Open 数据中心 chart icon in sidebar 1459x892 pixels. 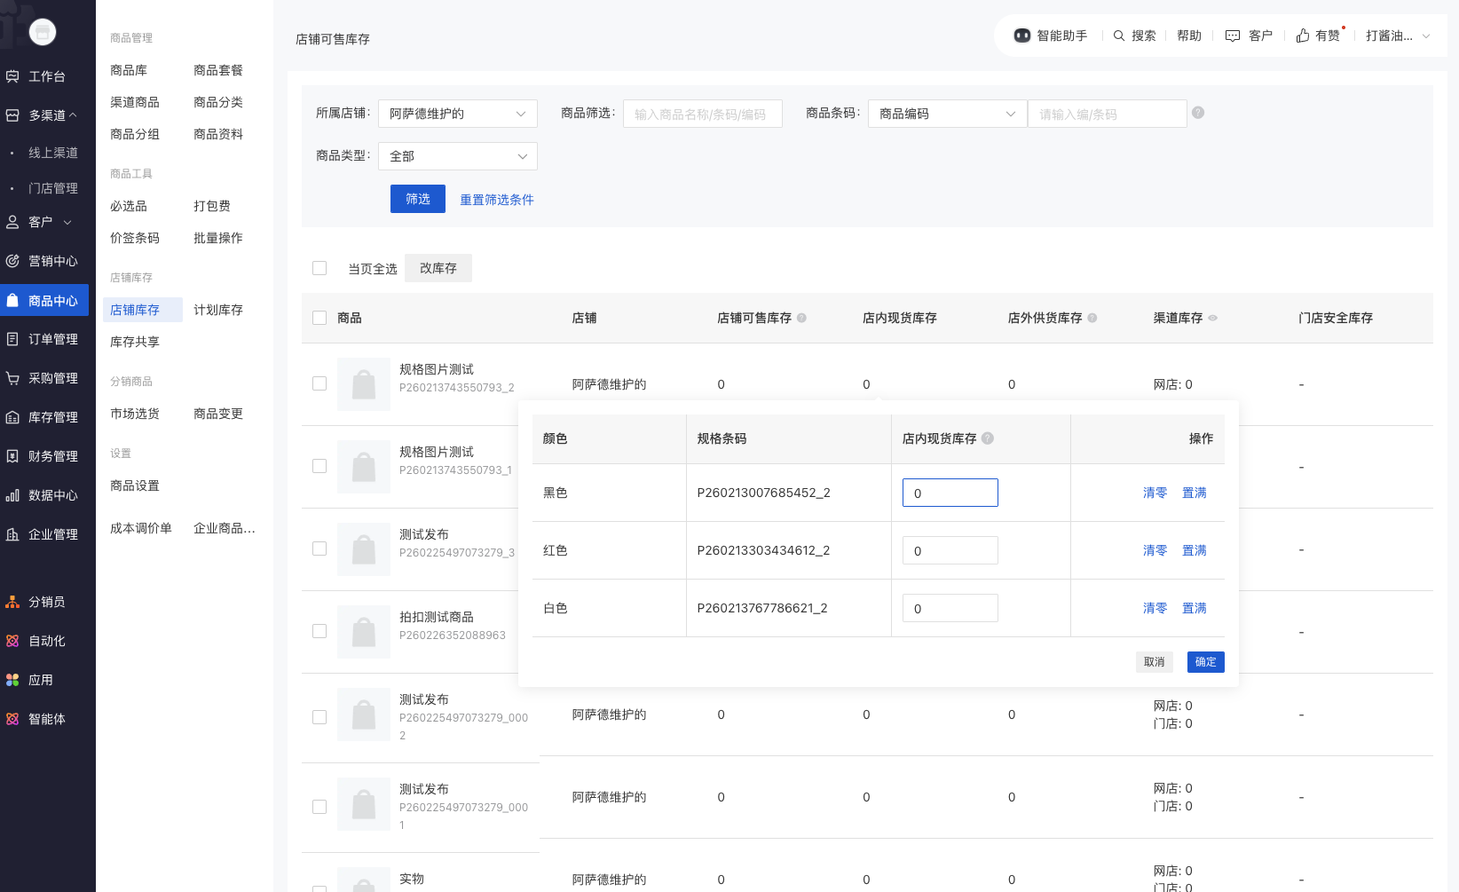click(12, 495)
